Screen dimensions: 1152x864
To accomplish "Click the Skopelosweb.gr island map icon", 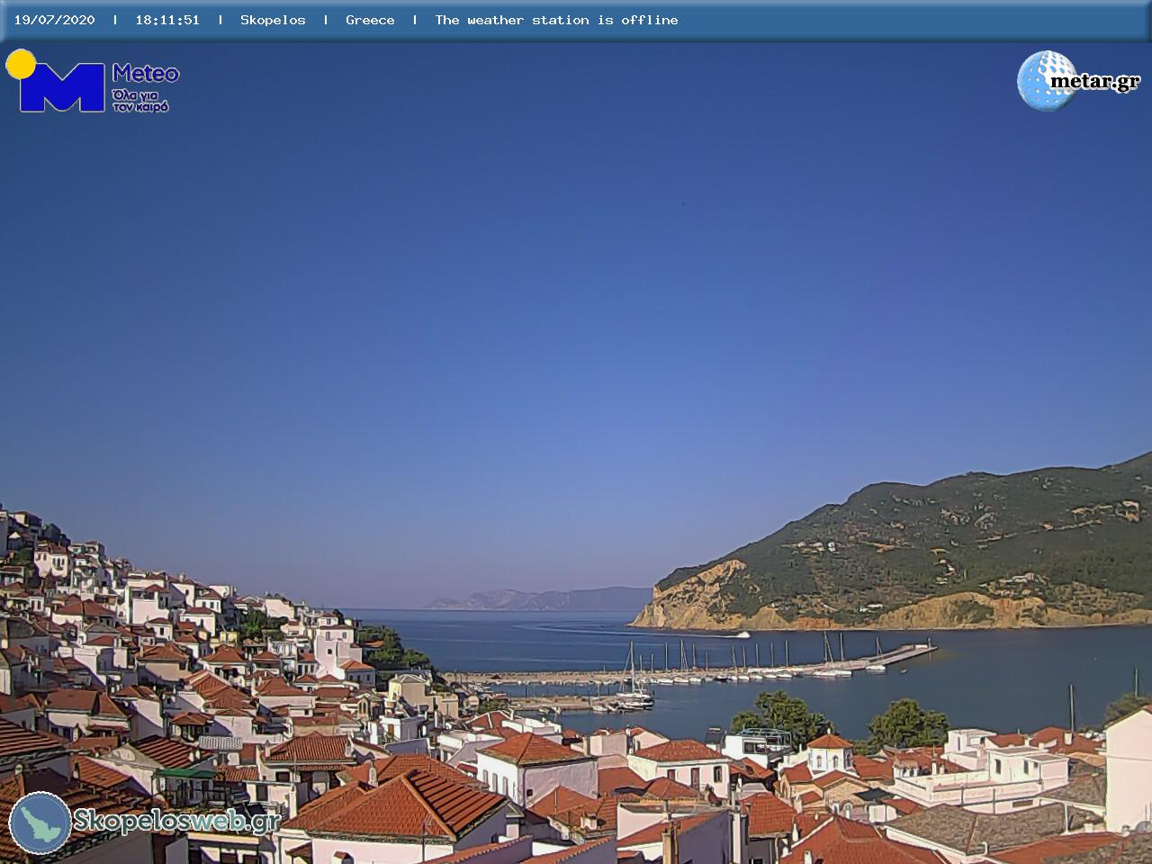I will [x=40, y=823].
